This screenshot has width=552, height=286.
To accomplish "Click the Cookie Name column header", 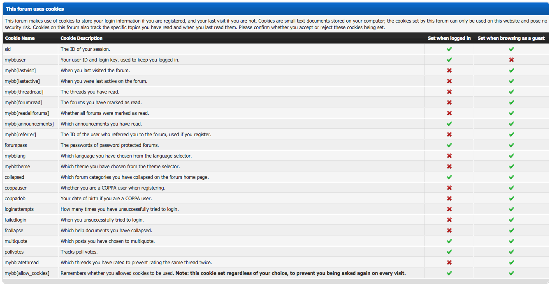I will click(x=20, y=38).
